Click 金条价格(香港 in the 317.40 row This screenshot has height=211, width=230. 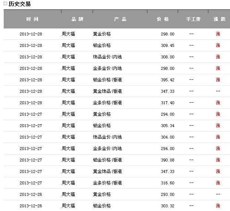coord(107,103)
